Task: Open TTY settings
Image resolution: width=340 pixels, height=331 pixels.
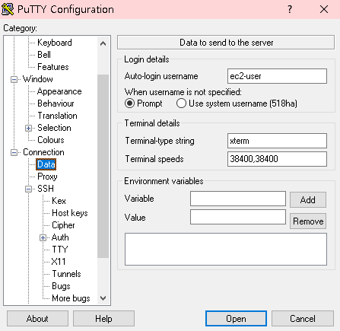Action: click(x=60, y=250)
